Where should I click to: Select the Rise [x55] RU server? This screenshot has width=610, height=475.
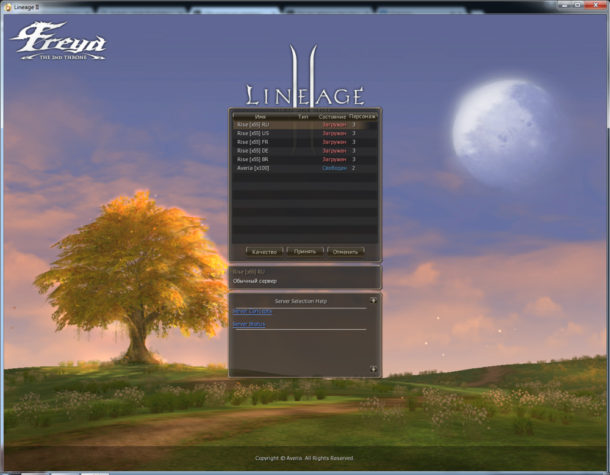pos(253,125)
